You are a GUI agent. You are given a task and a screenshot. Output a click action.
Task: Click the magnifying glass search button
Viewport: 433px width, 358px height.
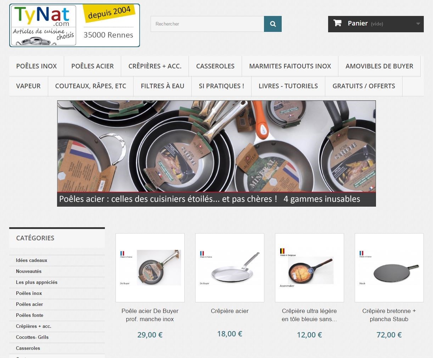pos(273,24)
